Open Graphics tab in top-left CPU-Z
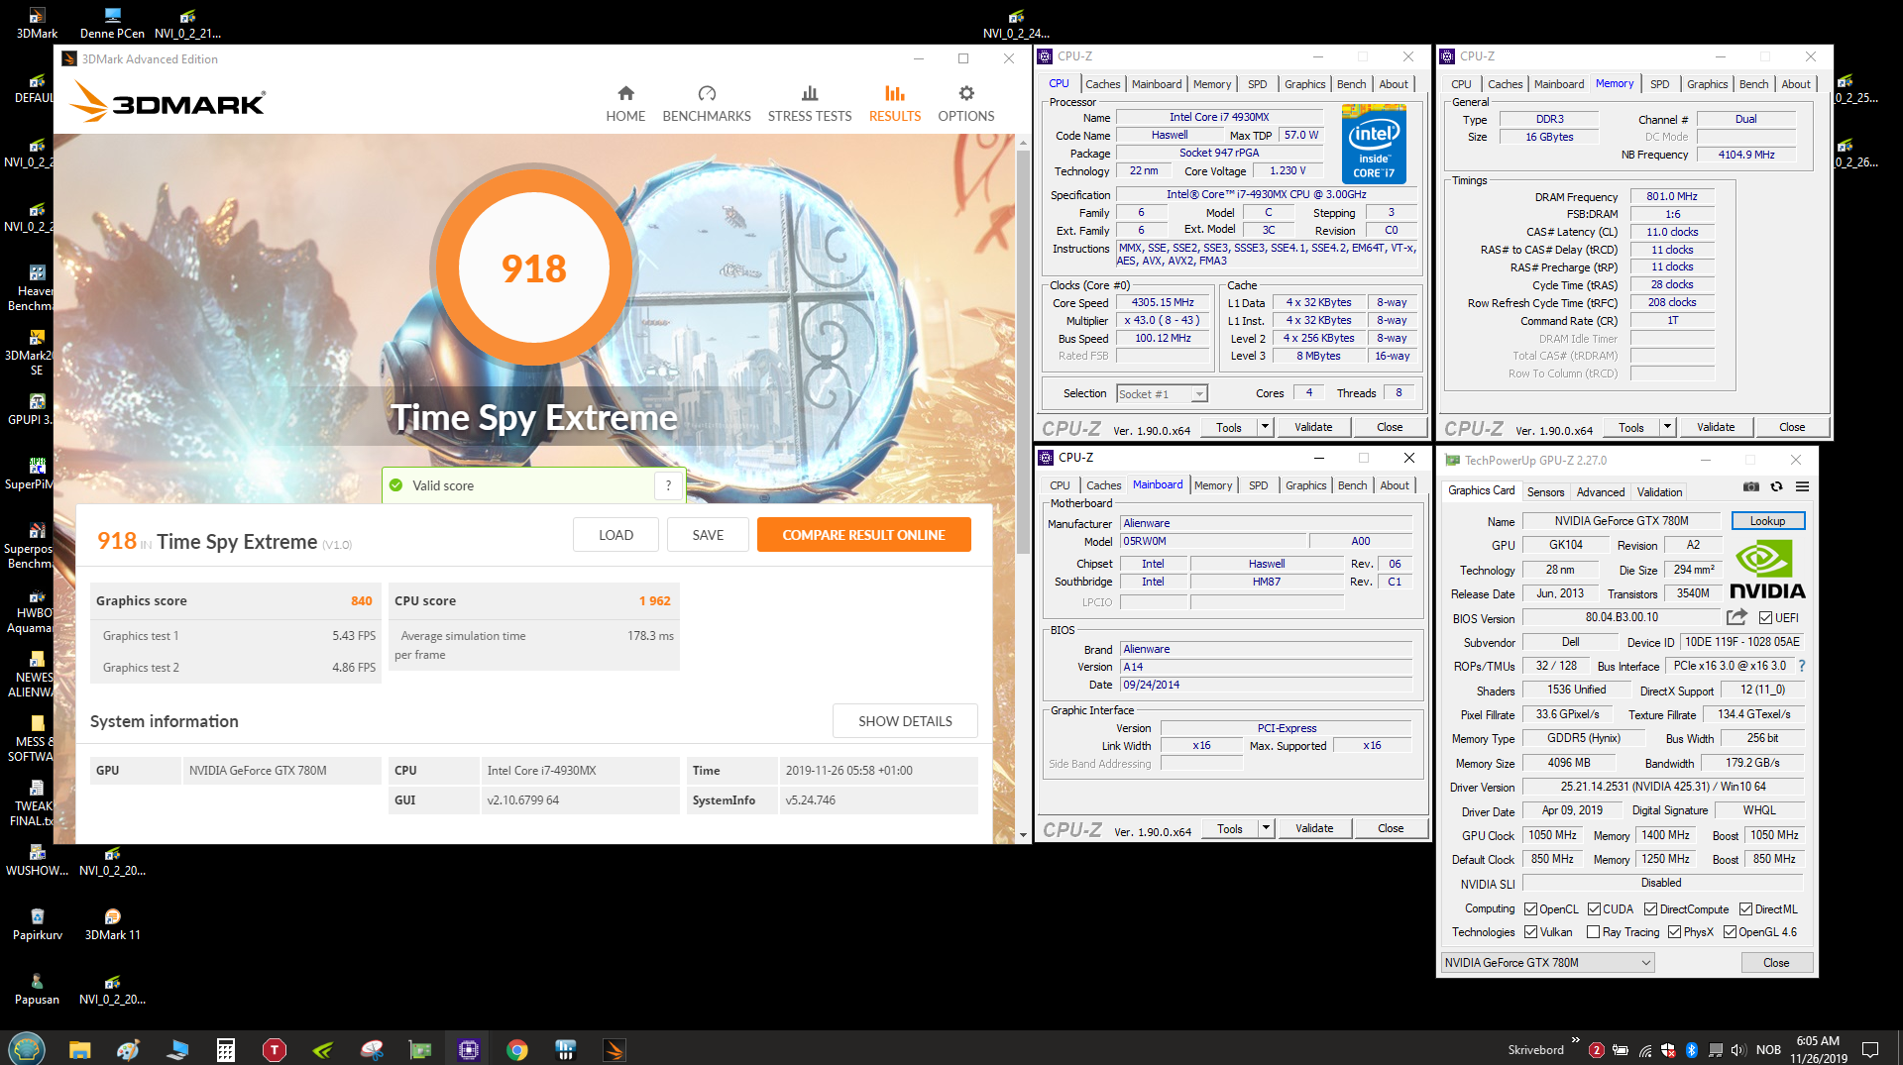Screen dimensions: 1903x1065 (x=1304, y=84)
